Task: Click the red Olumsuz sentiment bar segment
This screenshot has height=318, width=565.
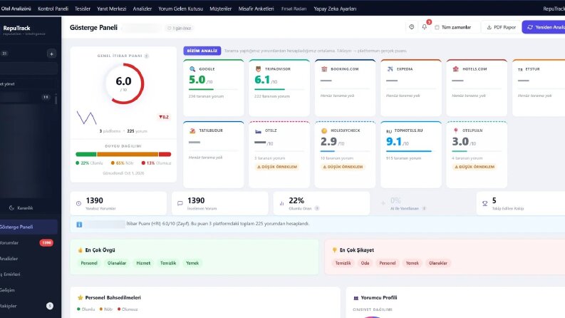Action: pyautogui.click(x=165, y=154)
